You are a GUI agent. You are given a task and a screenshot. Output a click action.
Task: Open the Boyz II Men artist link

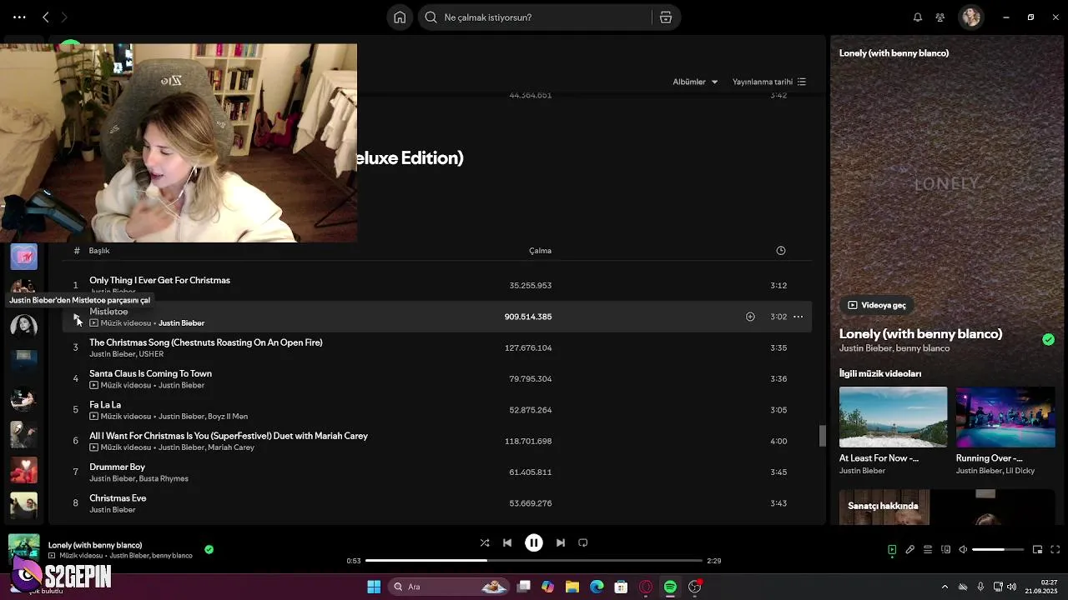228,417
